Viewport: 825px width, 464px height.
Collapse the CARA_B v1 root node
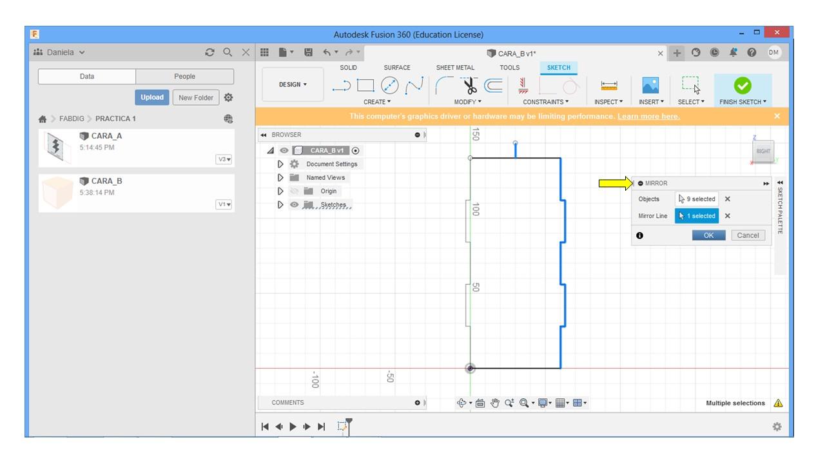pyautogui.click(x=270, y=150)
